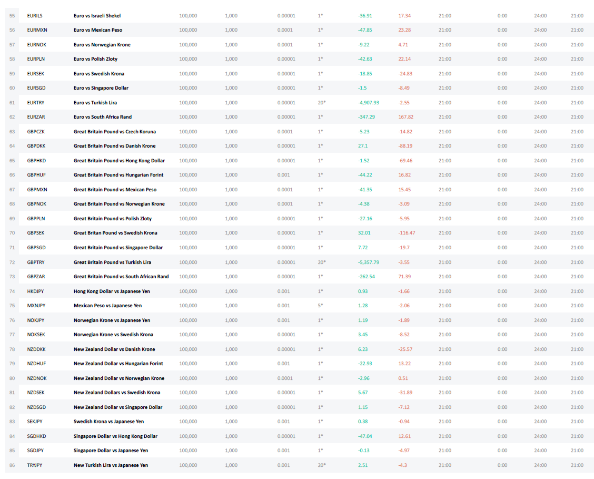Click 'New Zealand Dollars vs Swedish Krona'

117,393
